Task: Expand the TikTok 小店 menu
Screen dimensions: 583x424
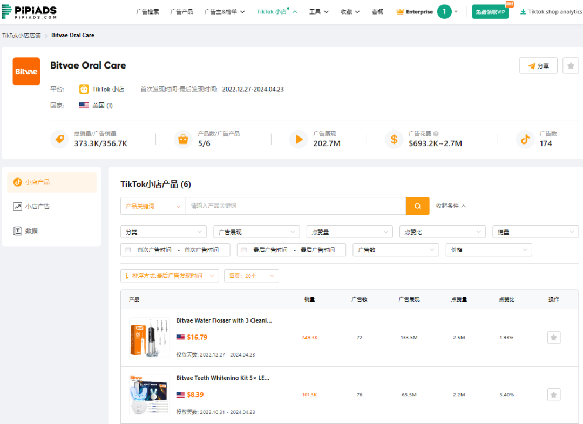Action: [277, 12]
